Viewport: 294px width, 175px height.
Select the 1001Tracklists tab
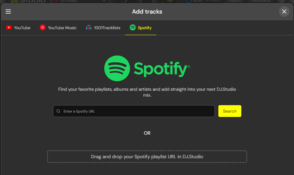[103, 28]
